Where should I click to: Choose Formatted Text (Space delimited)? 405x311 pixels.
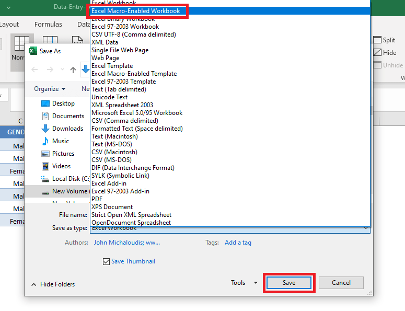coord(230,129)
